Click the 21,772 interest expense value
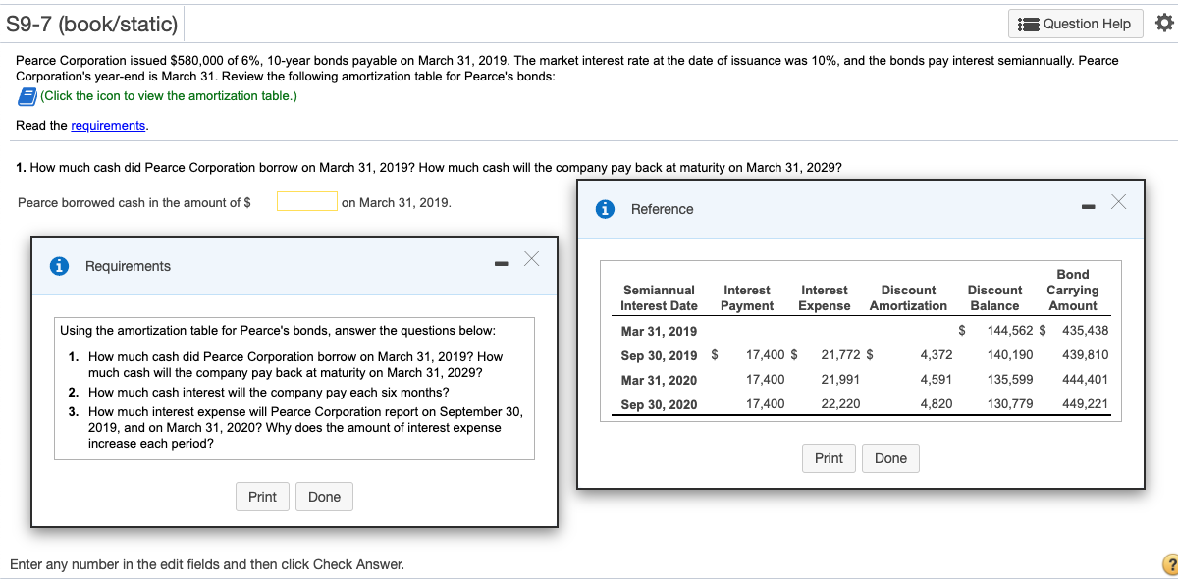 click(840, 354)
